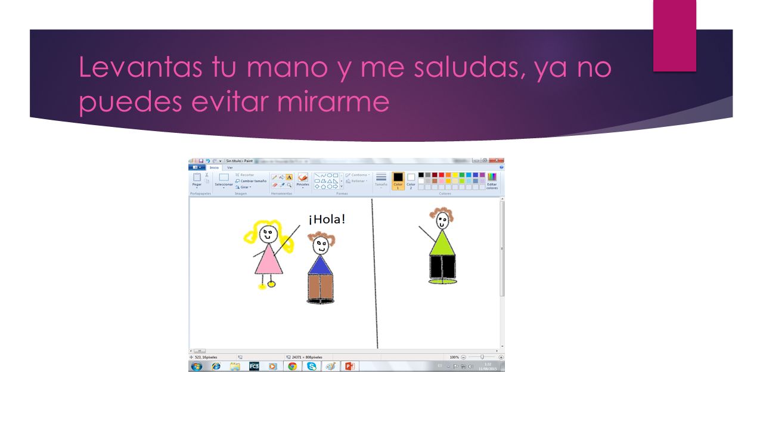Pick the black color swatch

pyautogui.click(x=421, y=175)
